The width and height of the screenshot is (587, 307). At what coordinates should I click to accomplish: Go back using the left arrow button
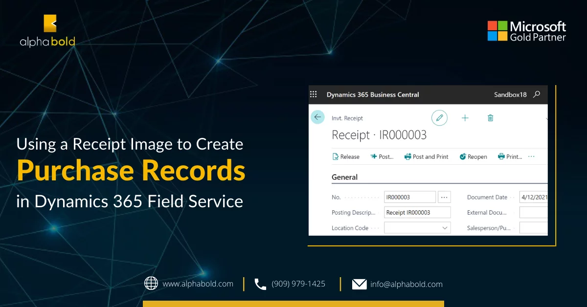[x=318, y=117]
